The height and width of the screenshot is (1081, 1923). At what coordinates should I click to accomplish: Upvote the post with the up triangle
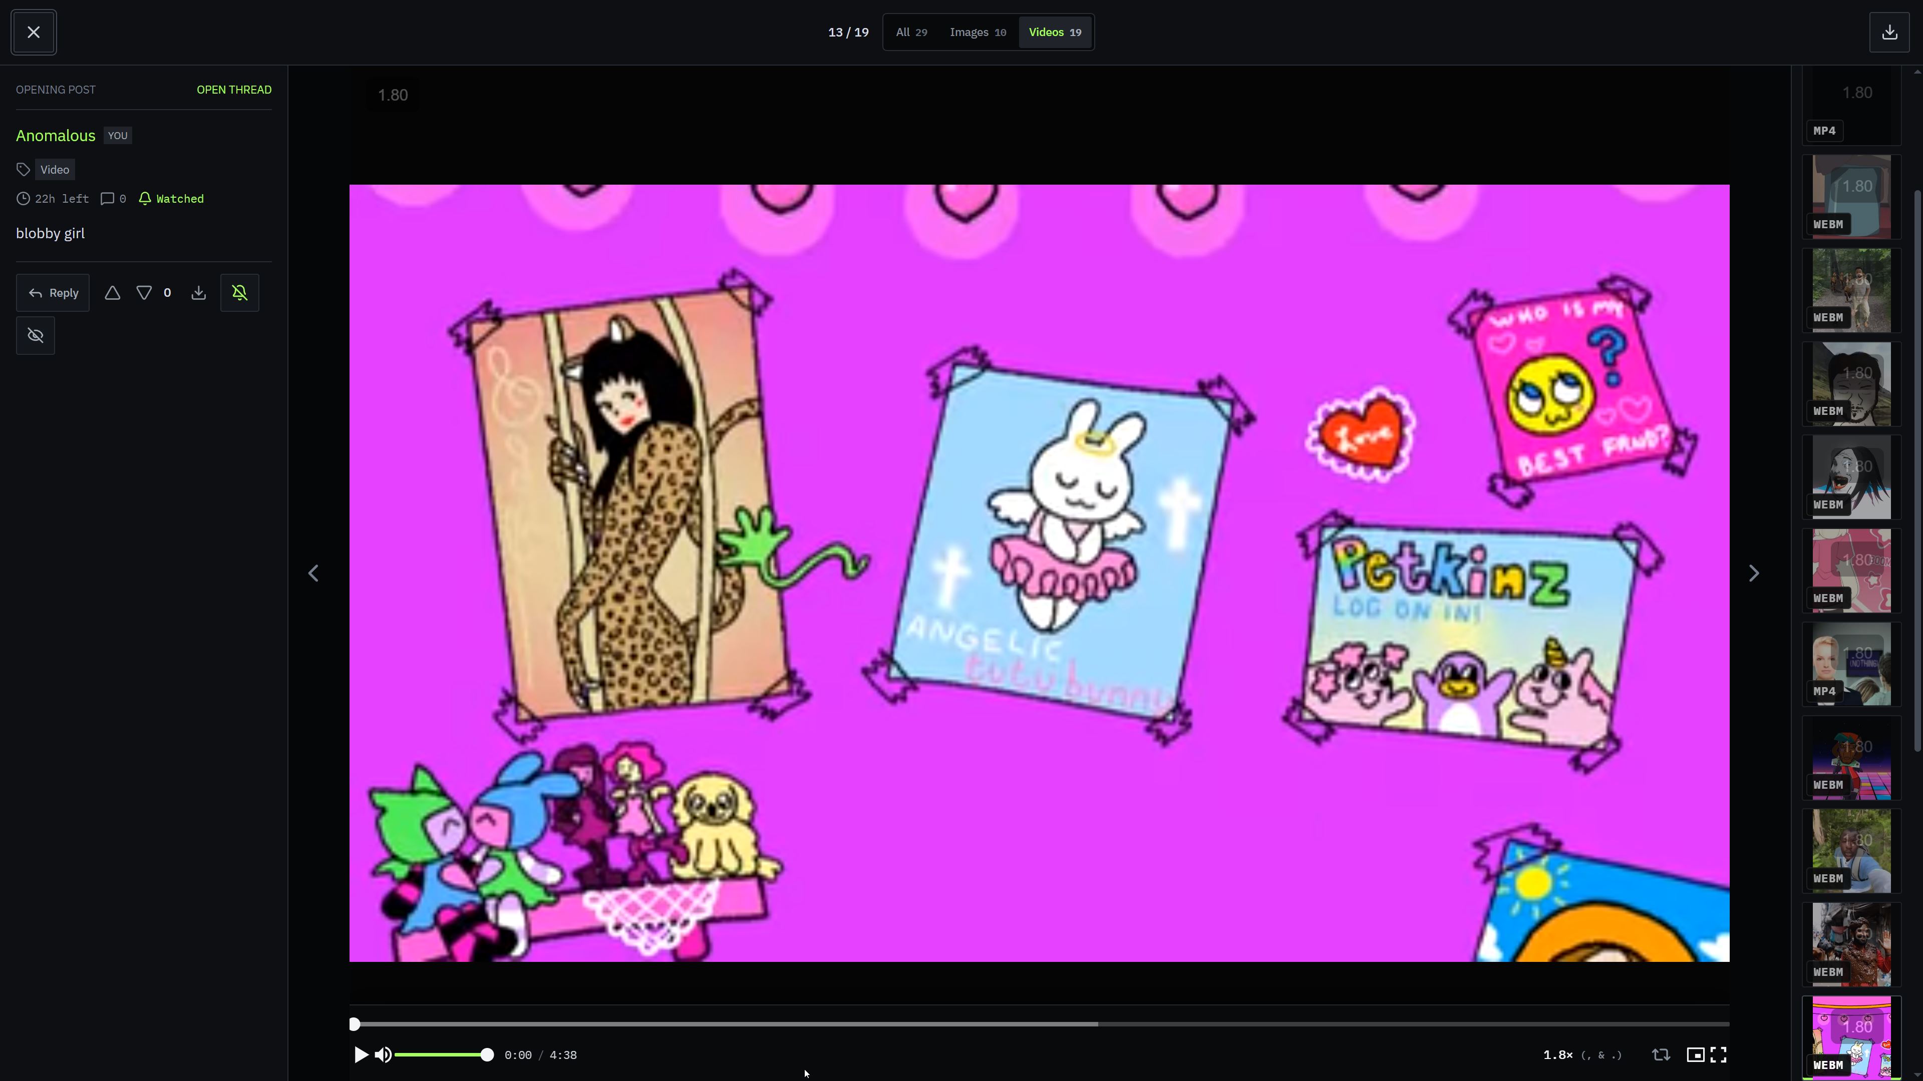tap(112, 292)
